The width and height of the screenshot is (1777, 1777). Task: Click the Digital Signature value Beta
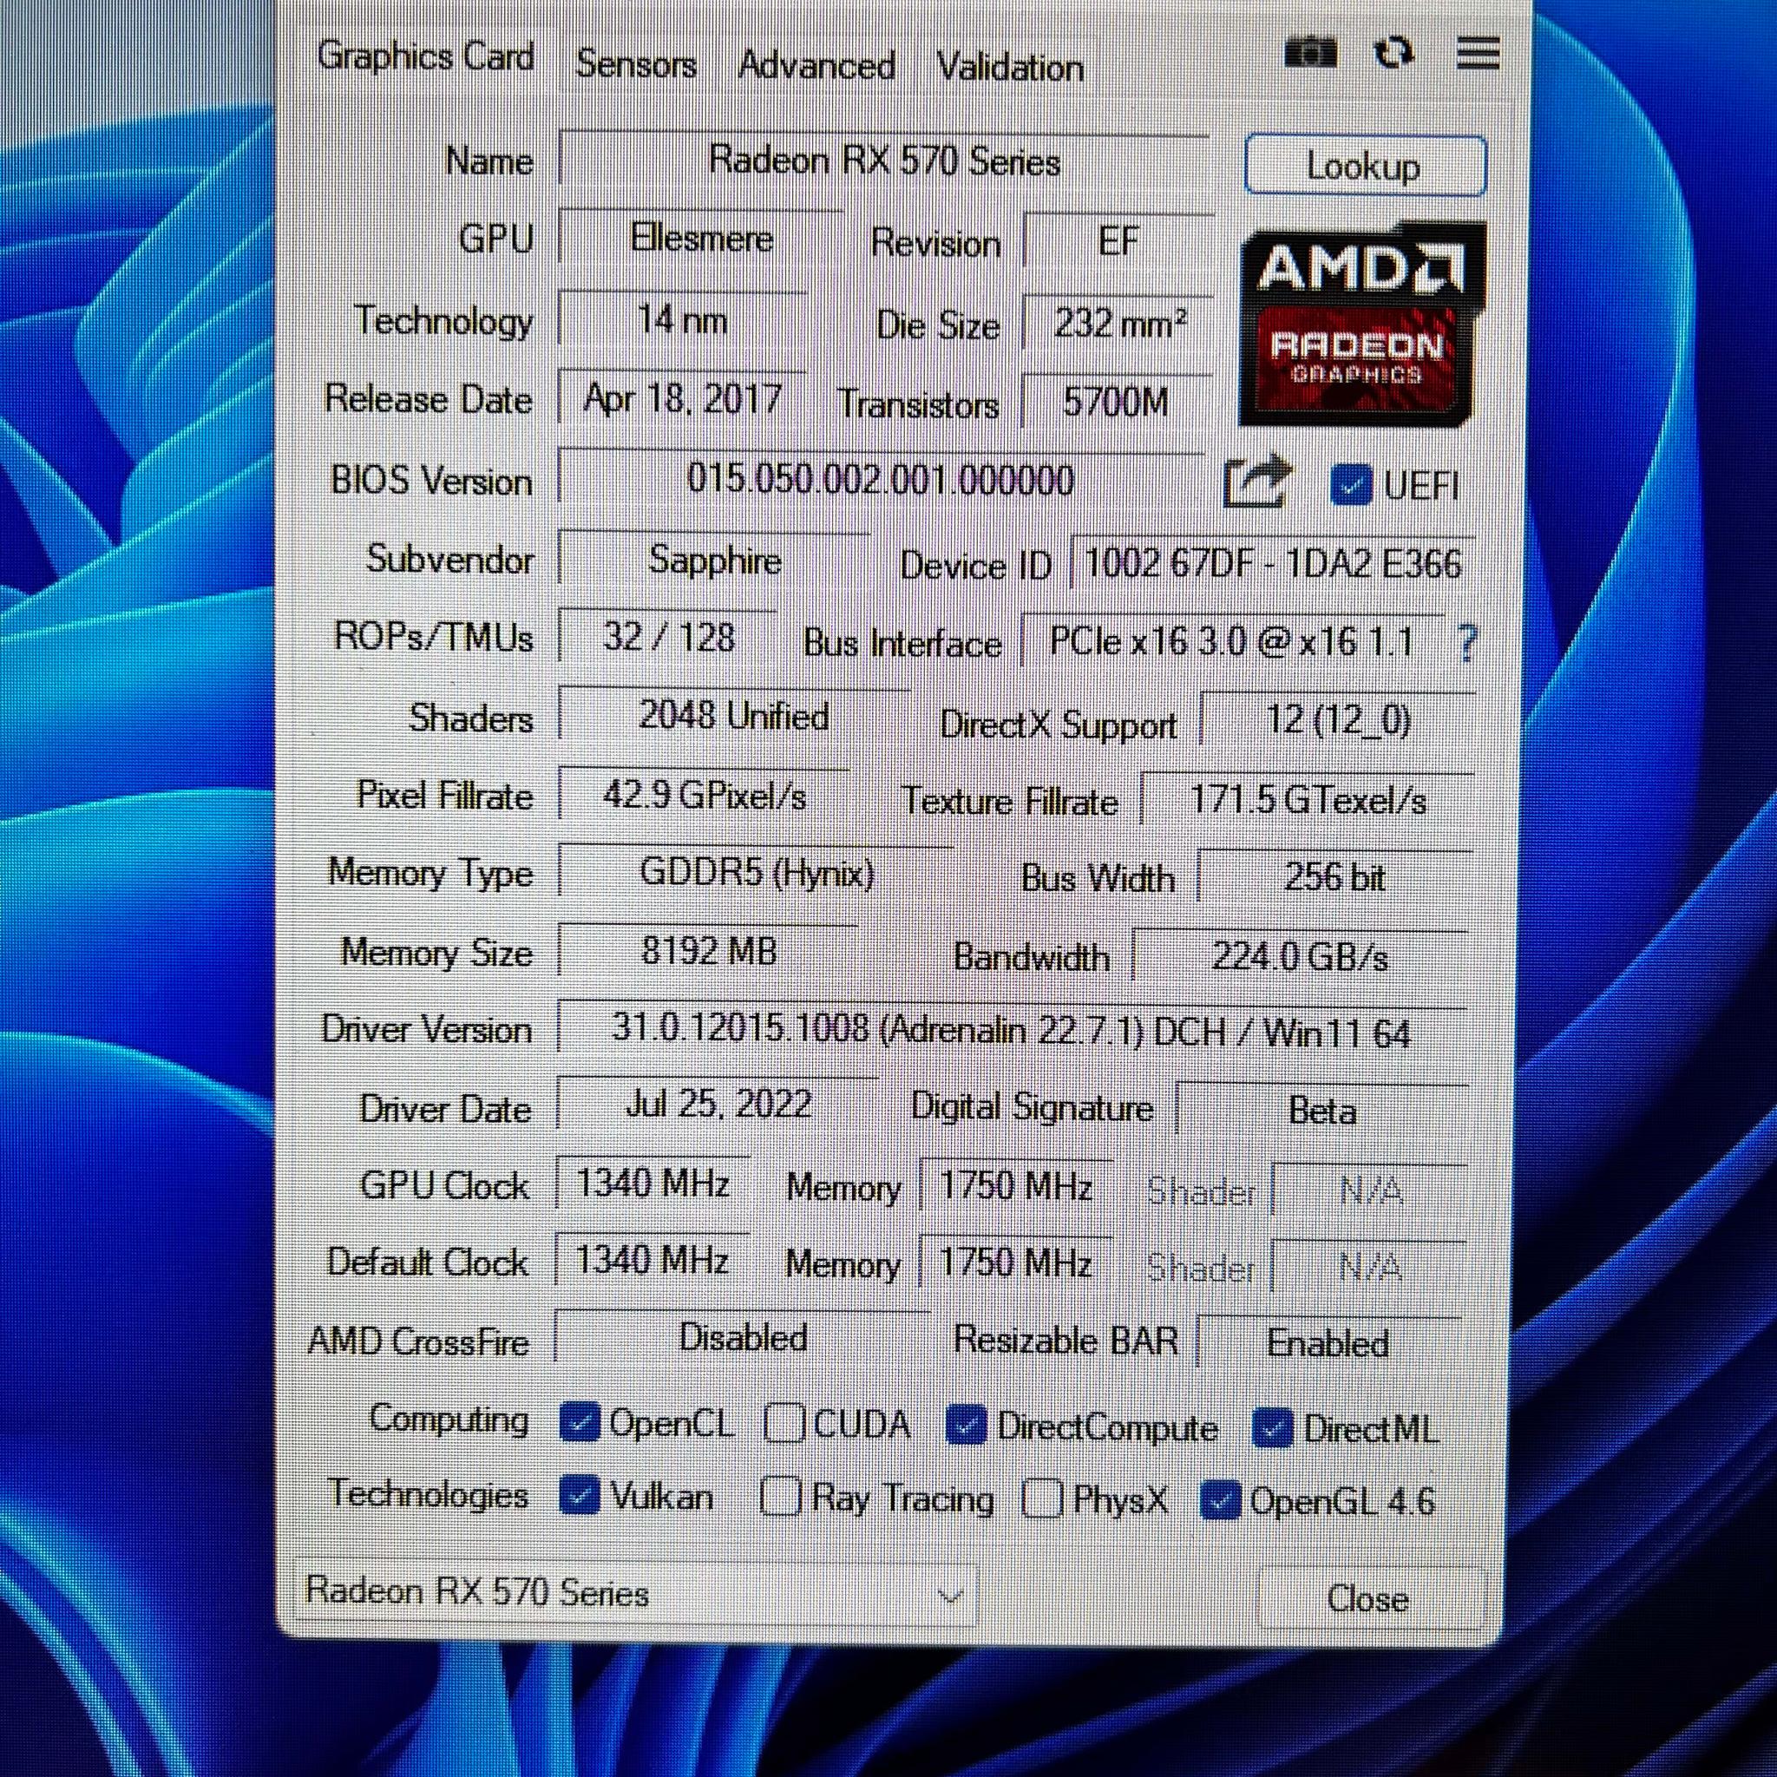coord(1322,1110)
